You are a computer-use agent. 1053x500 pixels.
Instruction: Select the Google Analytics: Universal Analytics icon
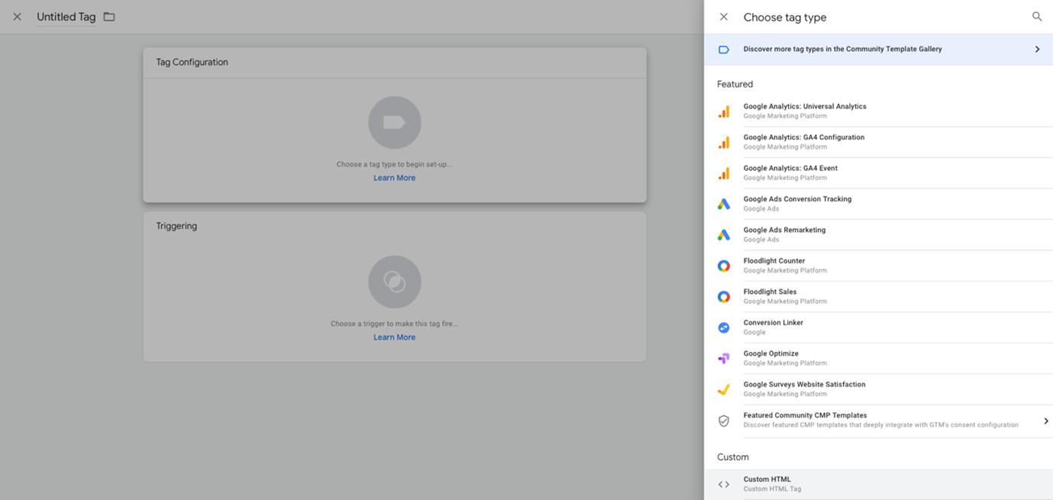tap(723, 111)
